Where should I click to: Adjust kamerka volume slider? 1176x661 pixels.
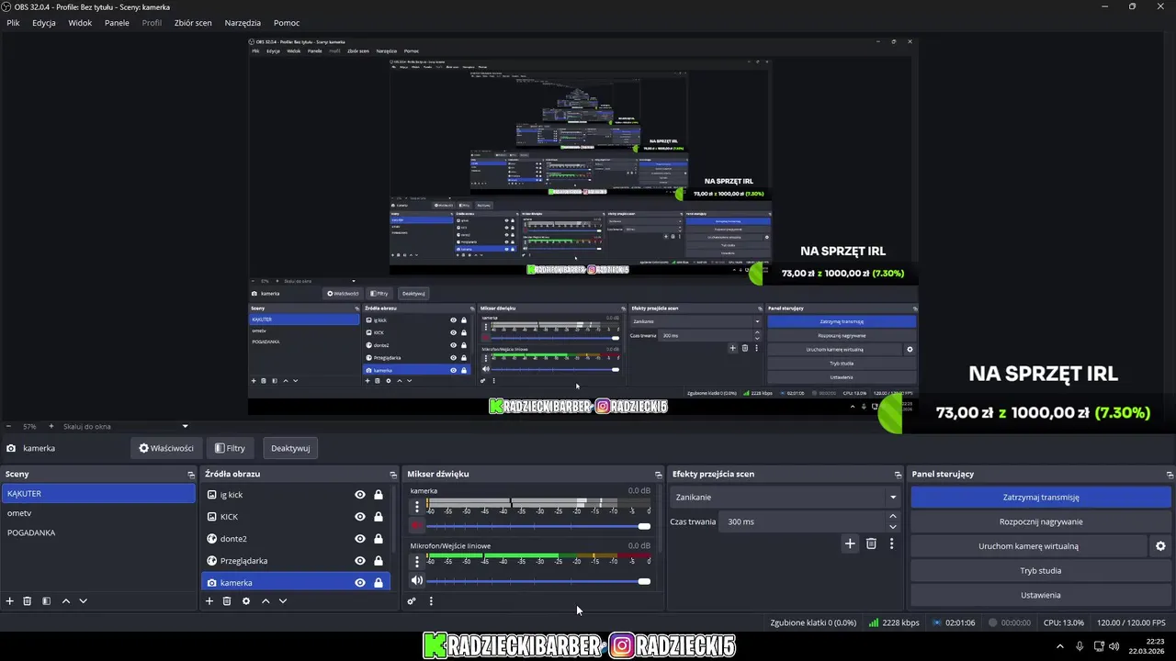[538, 526]
